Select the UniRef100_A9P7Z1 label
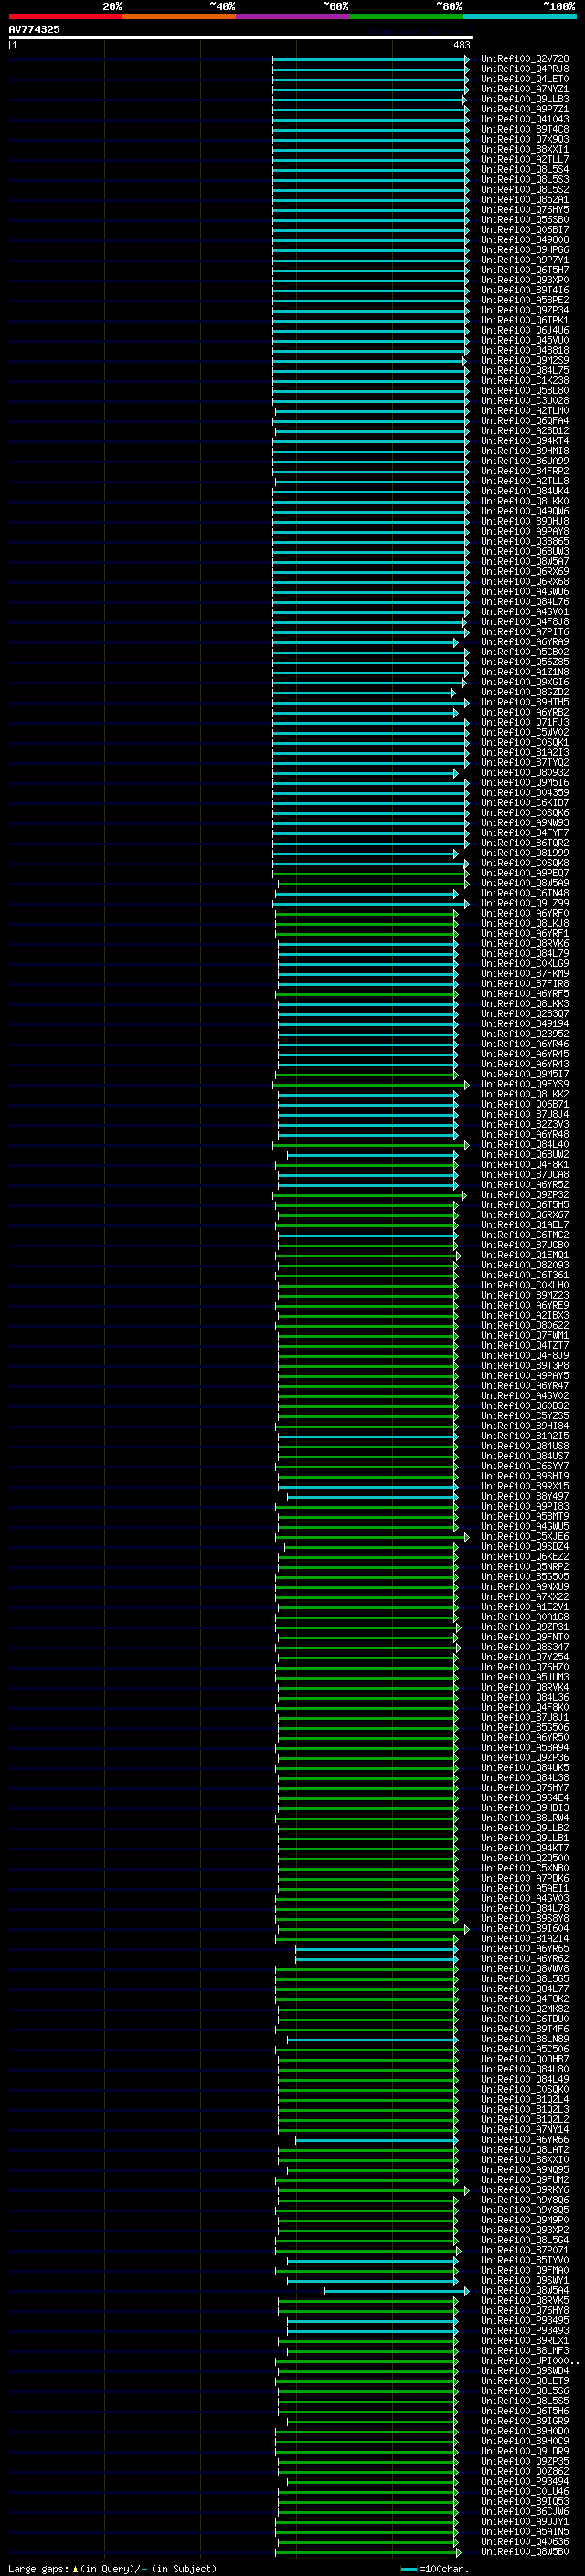 point(525,109)
